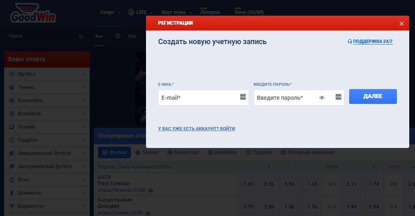Click the Футбол ball icon in sidebar
This screenshot has width=415, height=216.
click(x=12, y=74)
